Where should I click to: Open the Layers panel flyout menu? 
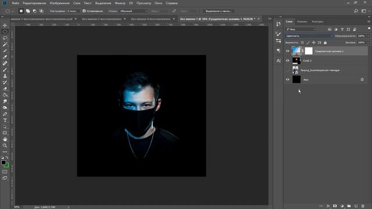tap(369, 21)
